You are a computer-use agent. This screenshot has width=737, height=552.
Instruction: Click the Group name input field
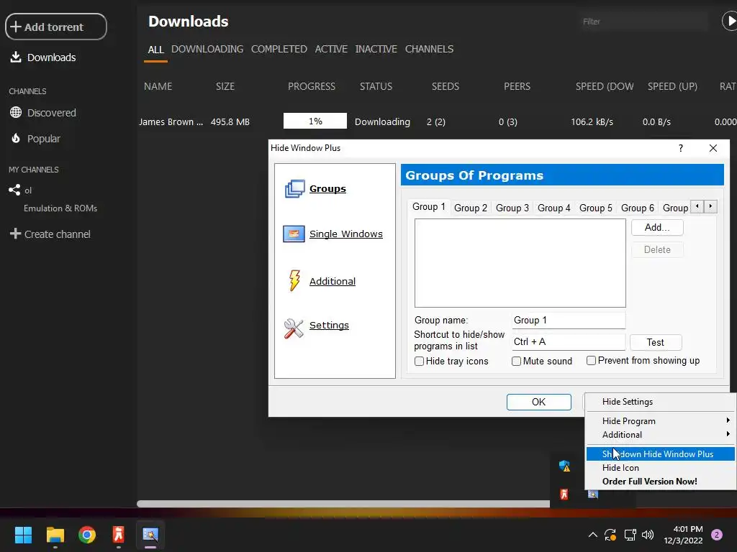point(569,320)
